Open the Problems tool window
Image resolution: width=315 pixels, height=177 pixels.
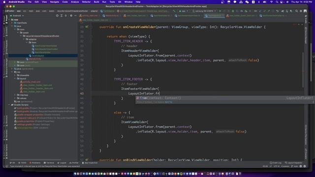tap(35, 163)
